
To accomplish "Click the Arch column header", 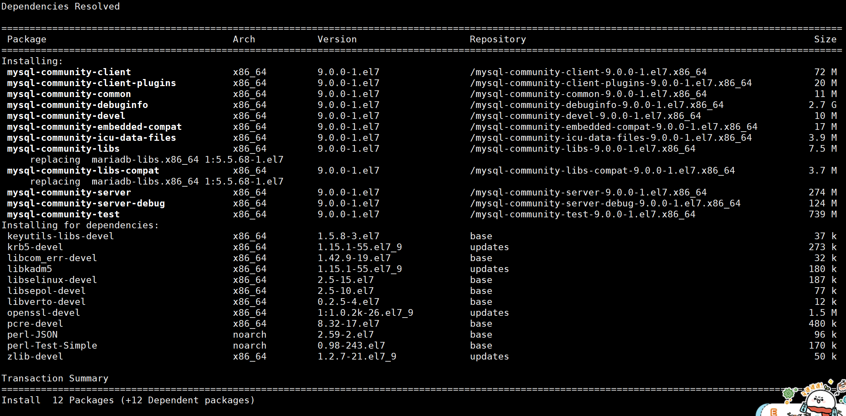I will coord(244,39).
